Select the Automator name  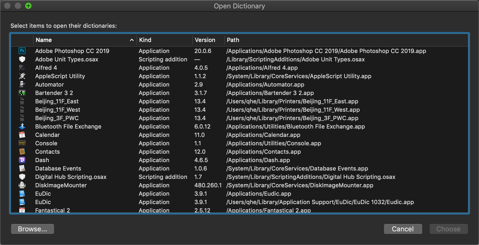pos(49,84)
